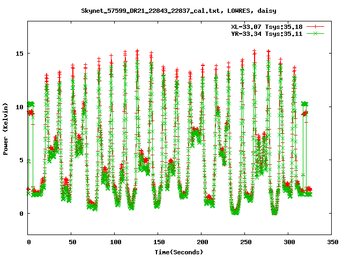Click x-axis tick label '0' at origin
343x257 pixels.
tap(29, 242)
